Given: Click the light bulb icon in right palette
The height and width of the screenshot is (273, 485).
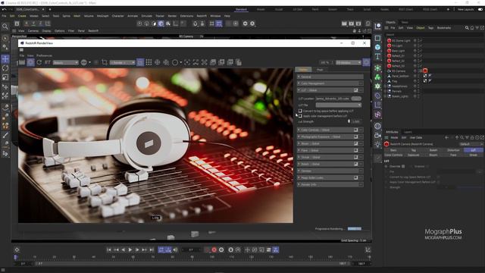Looking at the screenshot, I should (377, 144).
